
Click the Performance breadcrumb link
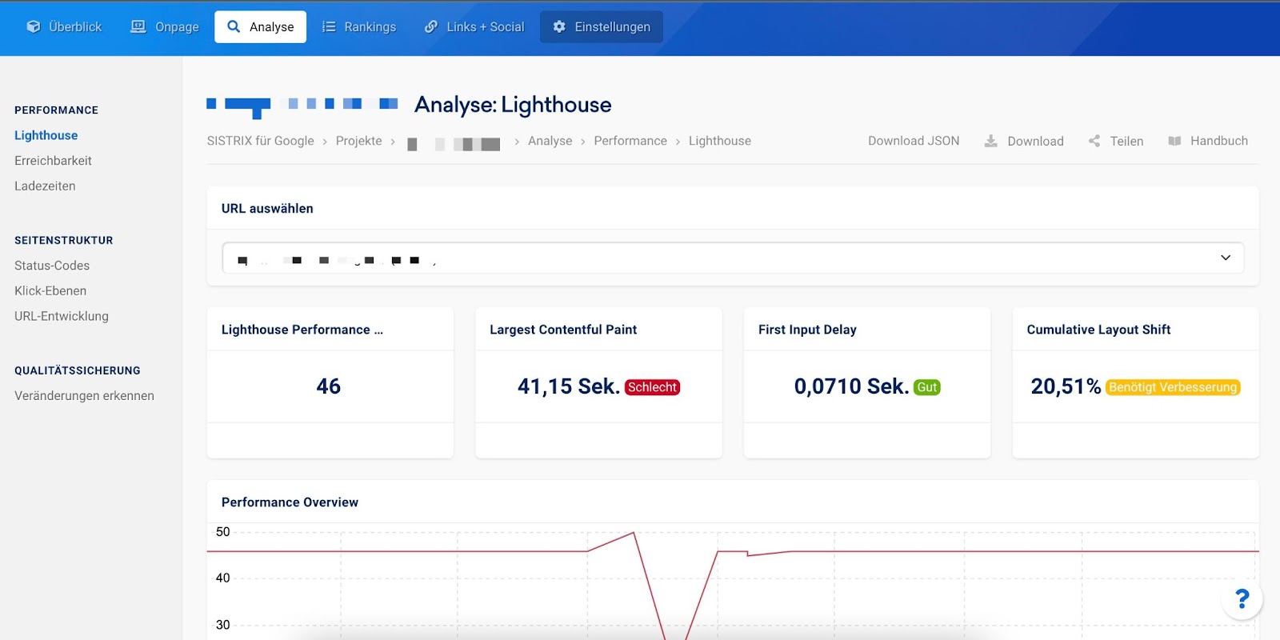[630, 141]
